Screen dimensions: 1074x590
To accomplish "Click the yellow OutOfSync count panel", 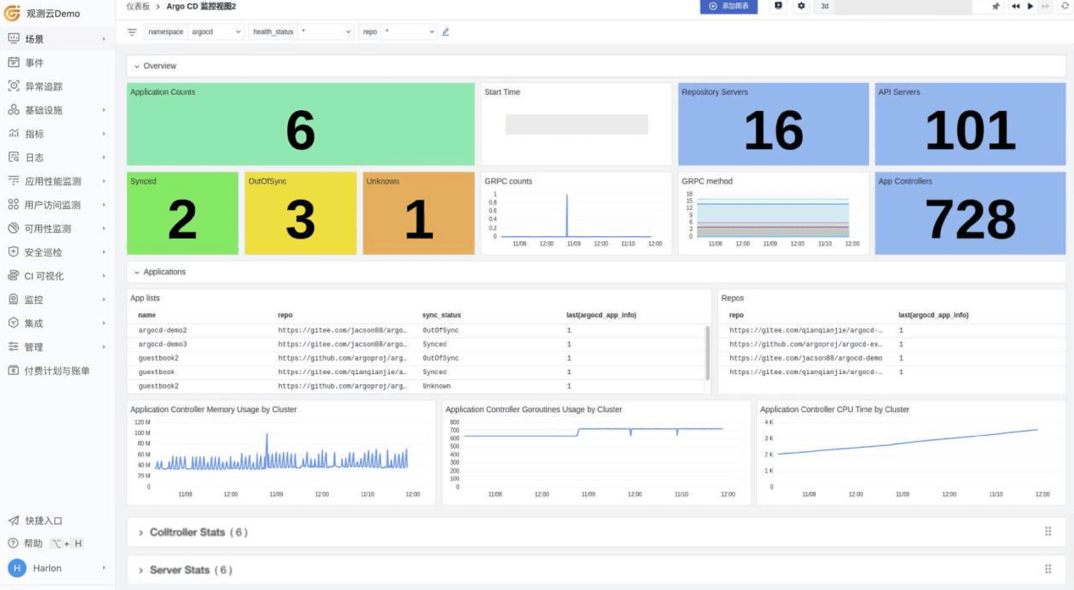I will (301, 213).
